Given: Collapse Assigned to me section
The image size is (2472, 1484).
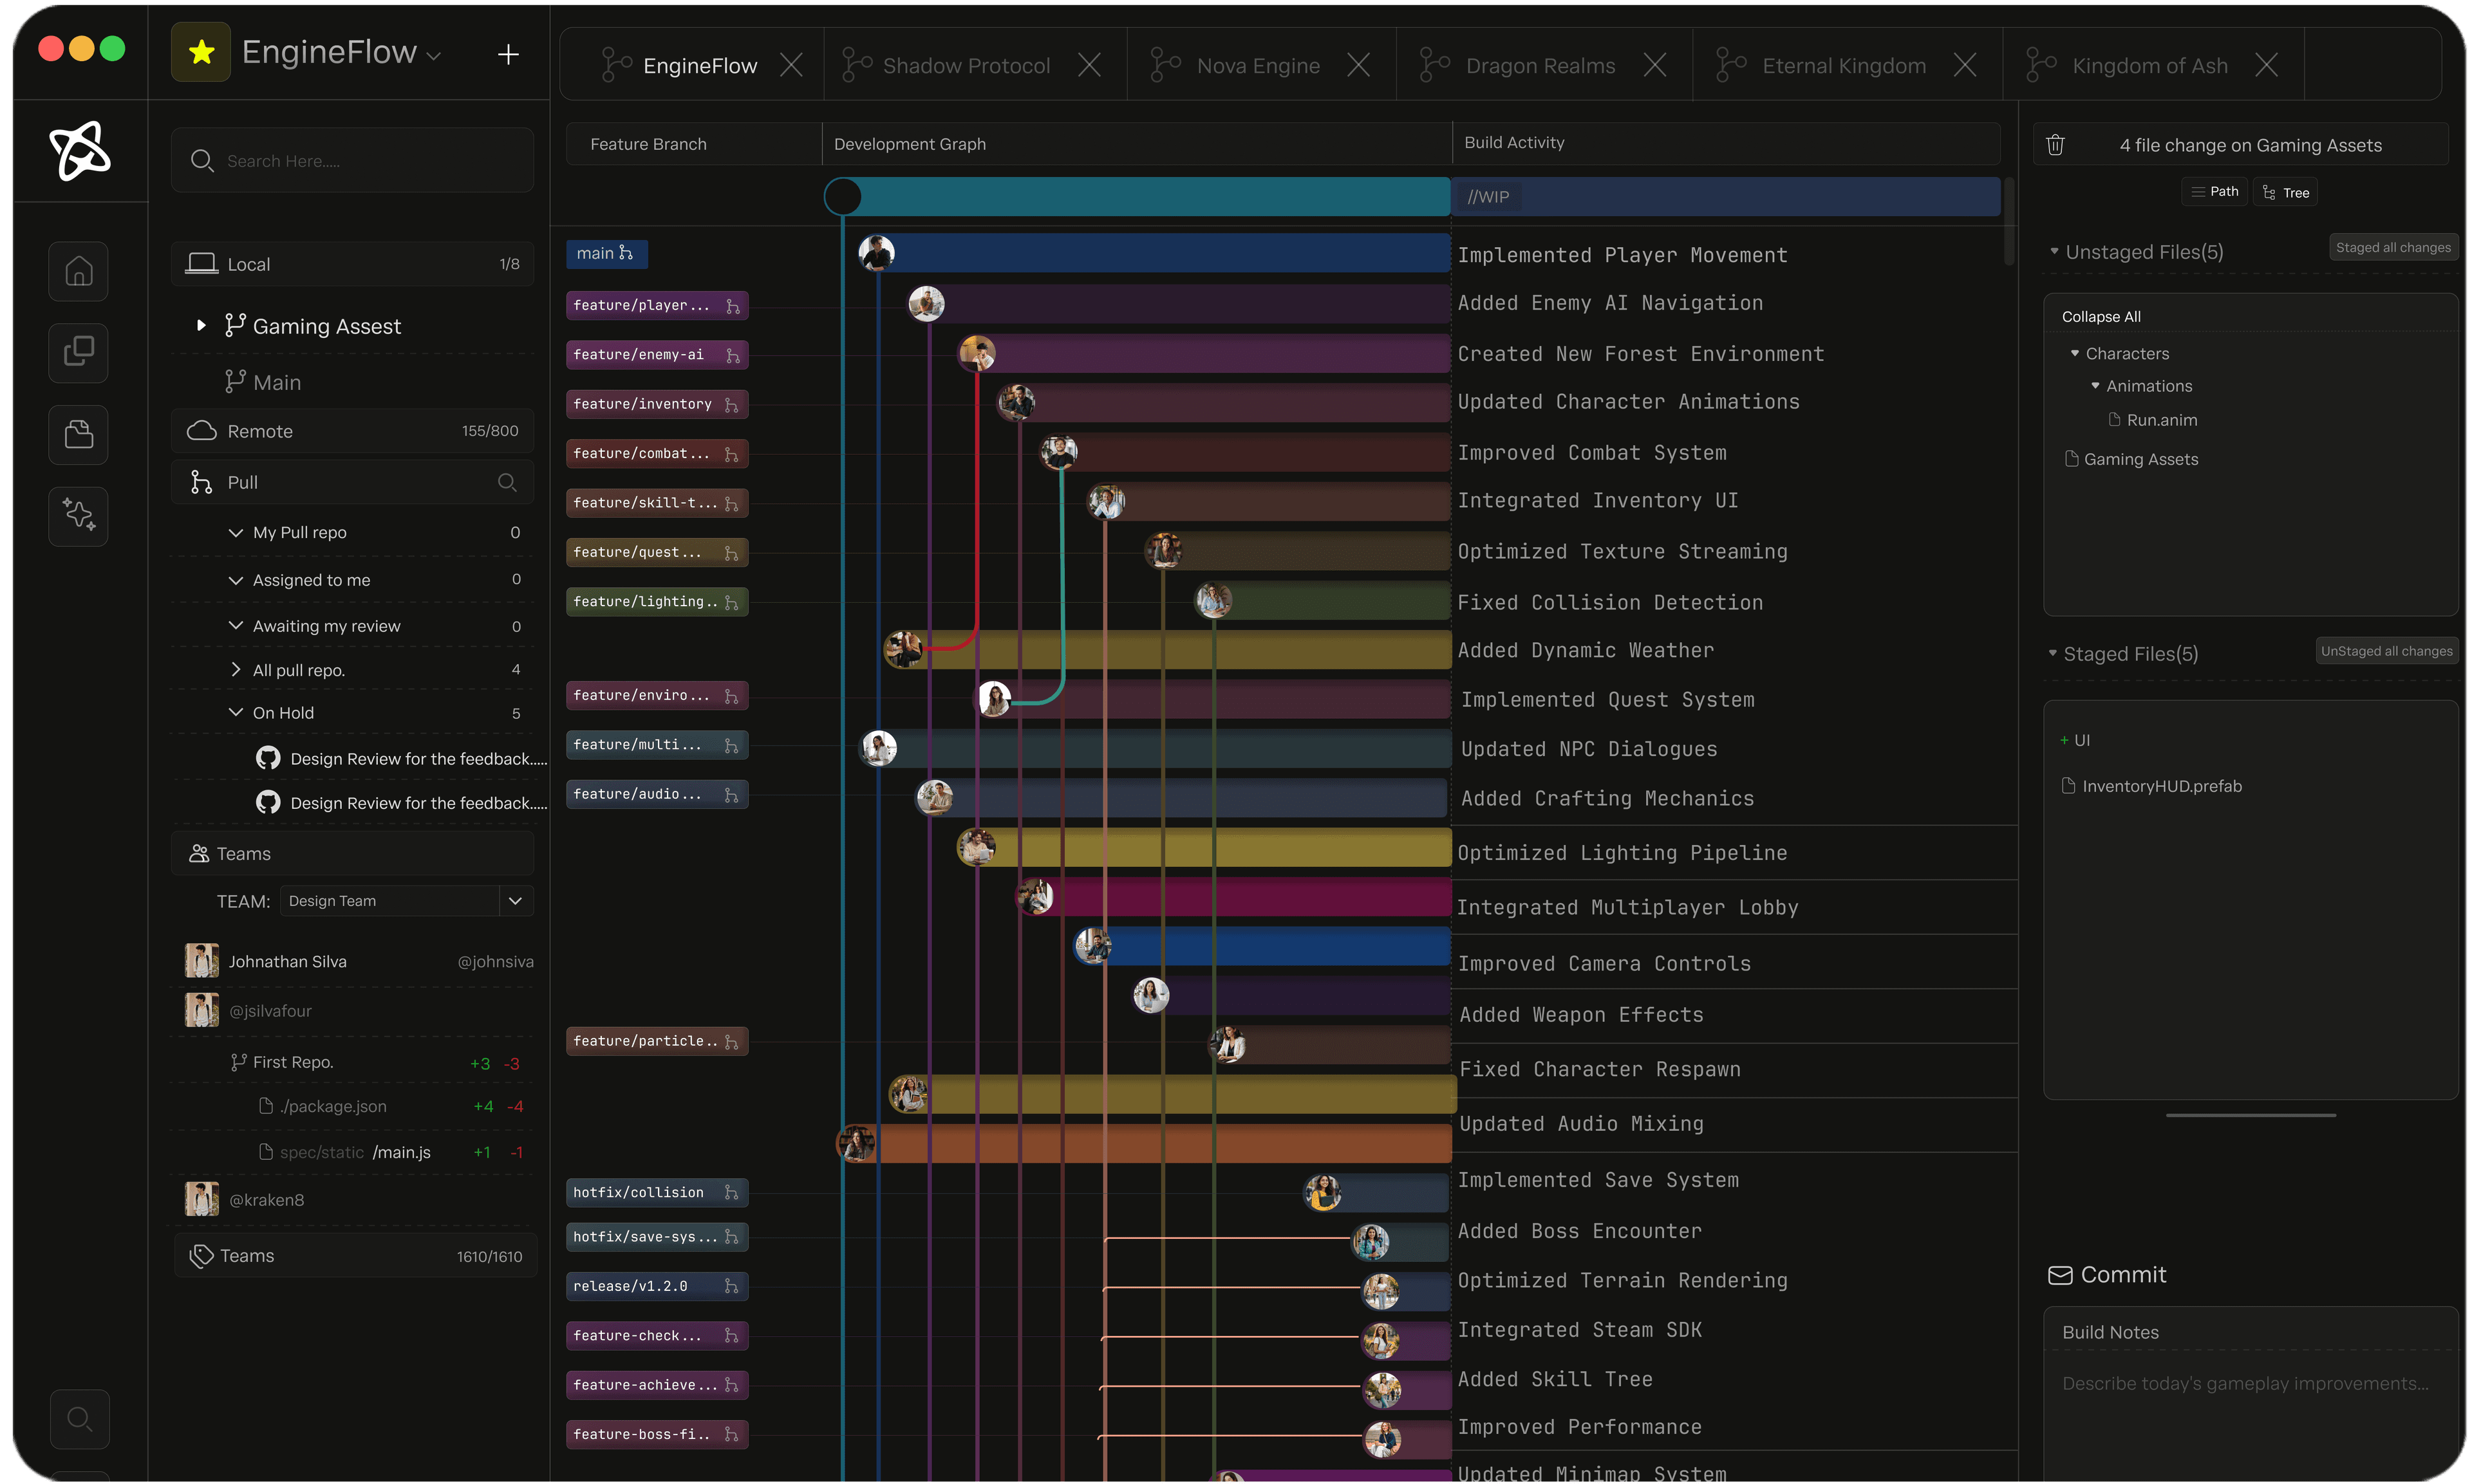Looking at the screenshot, I should tap(236, 580).
